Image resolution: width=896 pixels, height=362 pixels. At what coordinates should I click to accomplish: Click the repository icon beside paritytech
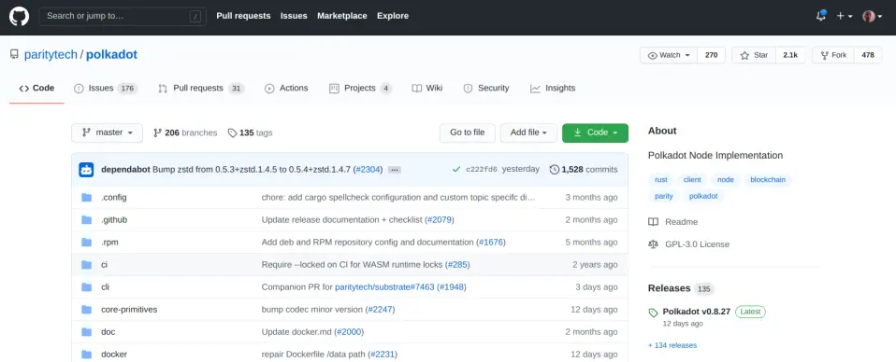tap(14, 55)
